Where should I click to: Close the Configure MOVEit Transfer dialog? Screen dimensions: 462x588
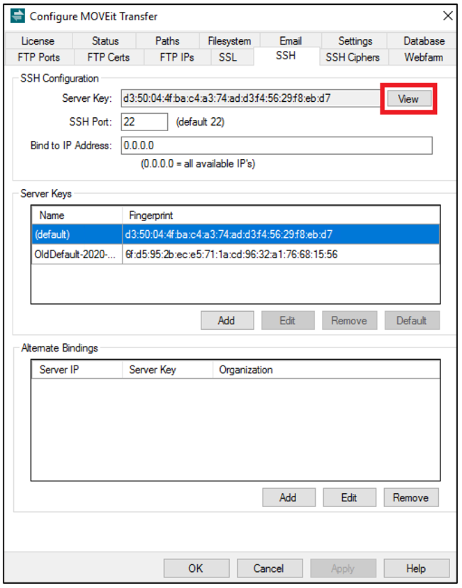447,16
